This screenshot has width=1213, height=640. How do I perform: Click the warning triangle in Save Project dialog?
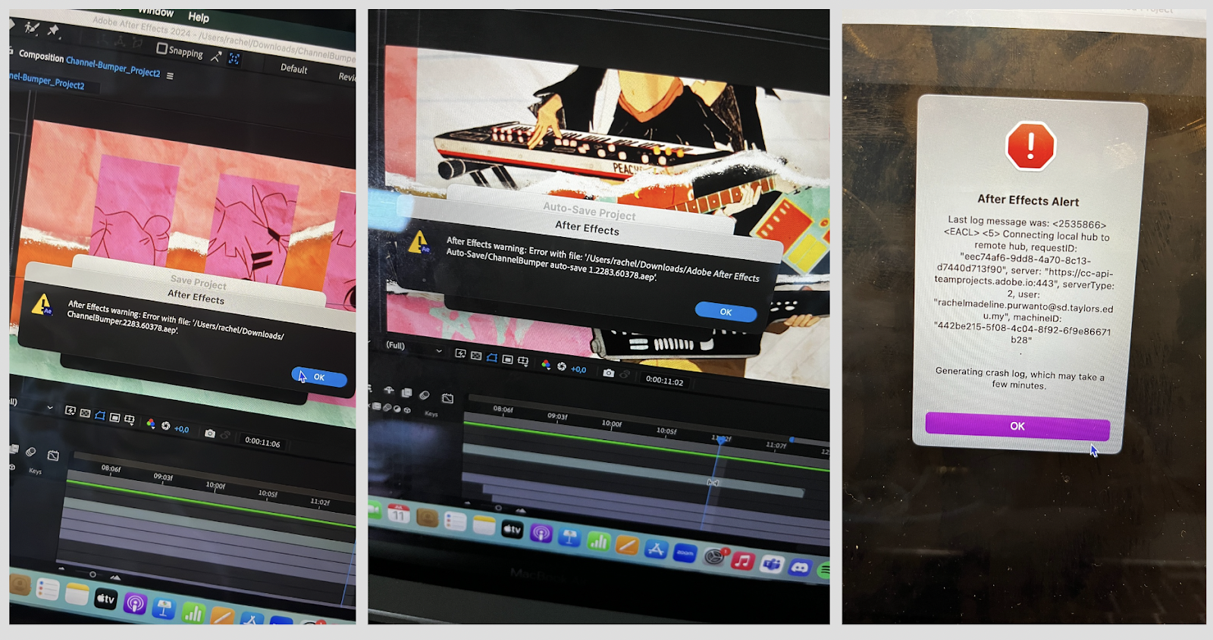pos(42,304)
